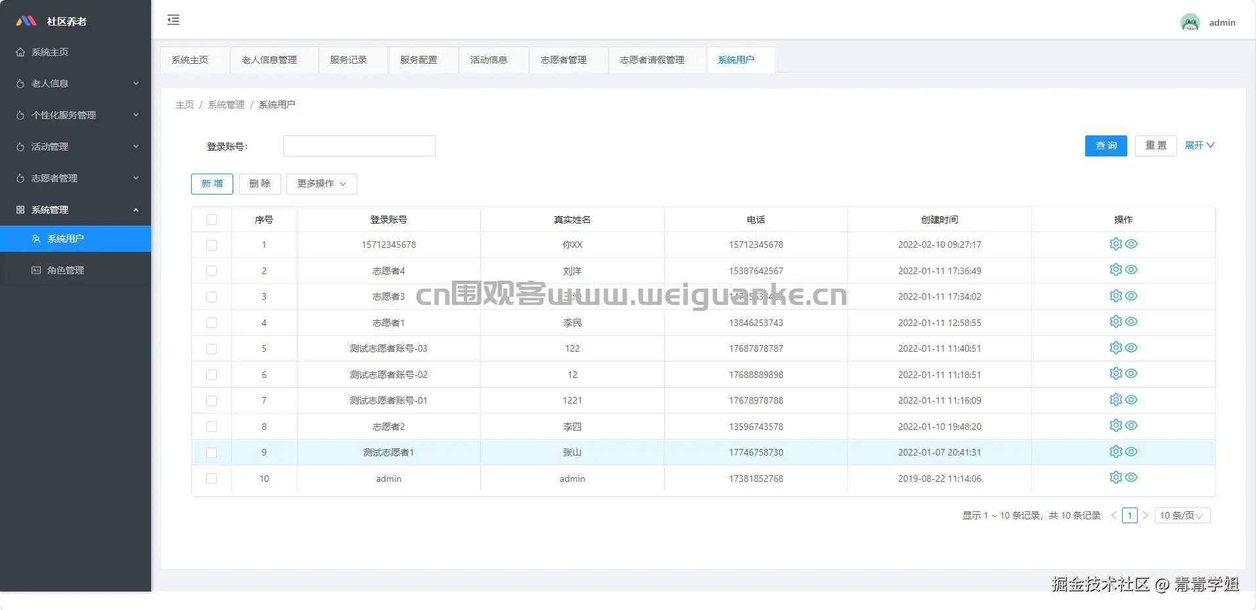Go to next page arrow in pagination
This screenshot has width=1256, height=610.
(1146, 515)
